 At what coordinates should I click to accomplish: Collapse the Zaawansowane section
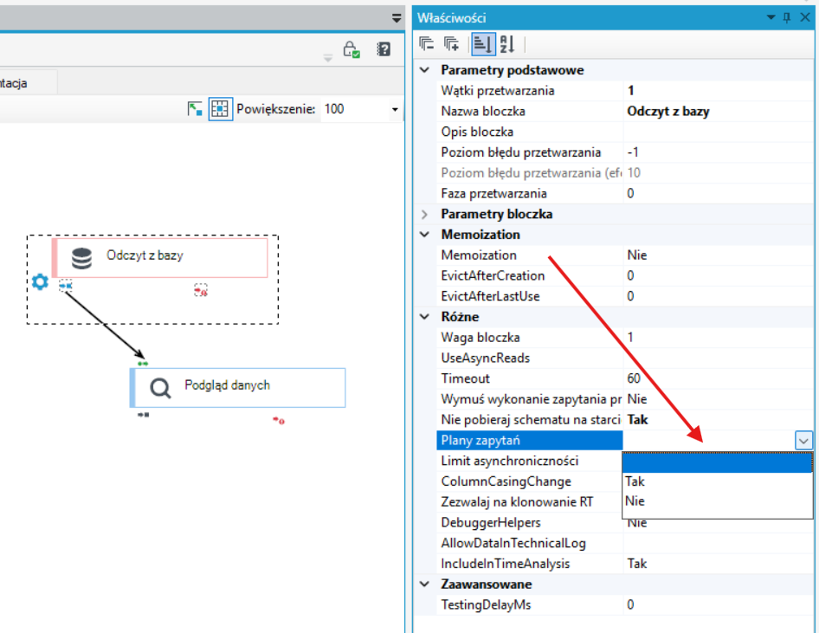coord(425,584)
